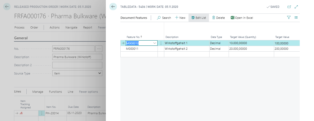This screenshot has height=121, width=314.
Task: Select the 10.000,00000 target quantity cell
Action: click(251, 43)
